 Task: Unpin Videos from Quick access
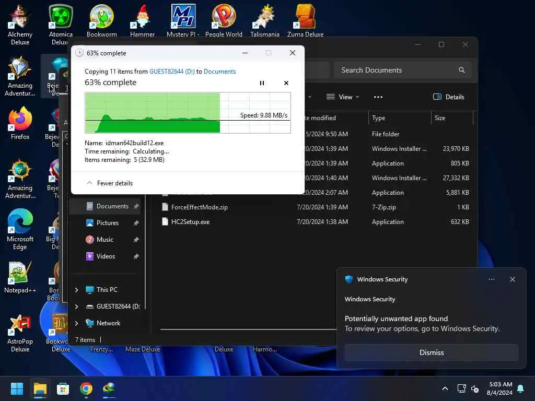click(x=136, y=256)
